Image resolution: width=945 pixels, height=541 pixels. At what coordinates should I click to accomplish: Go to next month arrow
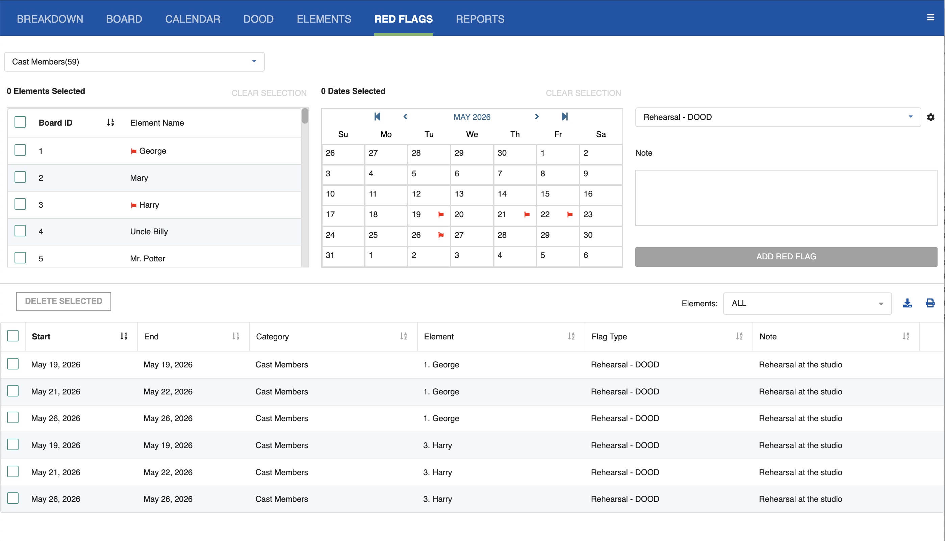tap(537, 117)
